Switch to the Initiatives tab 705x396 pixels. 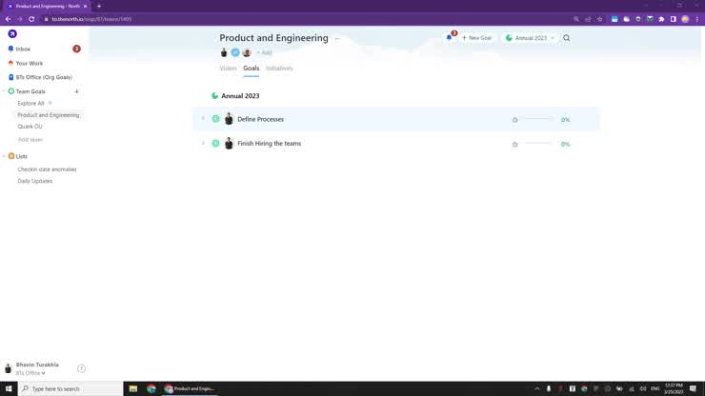pos(279,69)
